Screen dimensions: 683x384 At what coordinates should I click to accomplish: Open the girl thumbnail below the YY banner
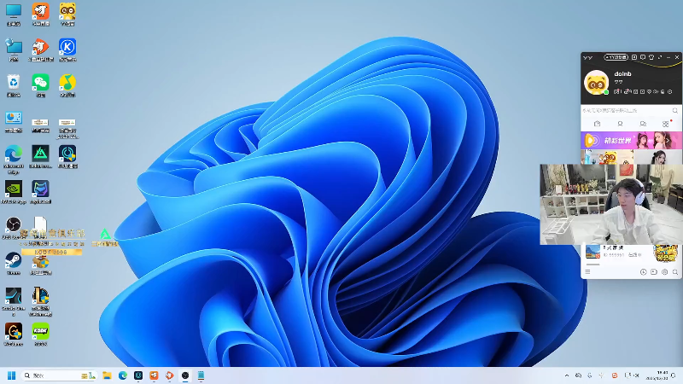658,157
